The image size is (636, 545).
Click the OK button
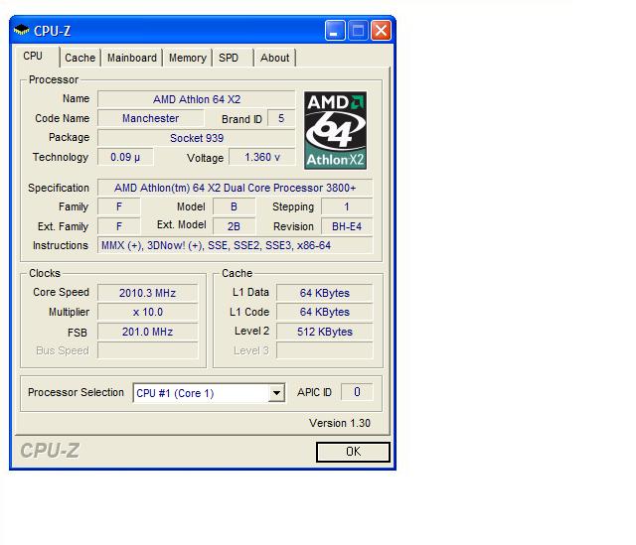pos(353,452)
